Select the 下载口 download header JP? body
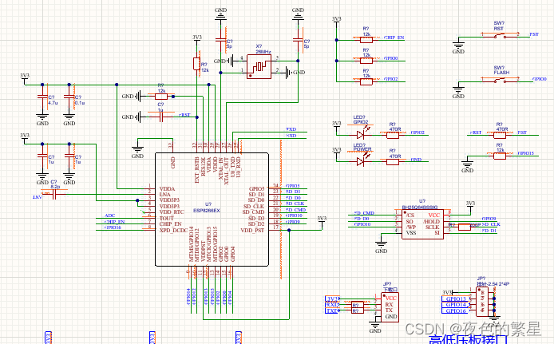 click(390, 307)
